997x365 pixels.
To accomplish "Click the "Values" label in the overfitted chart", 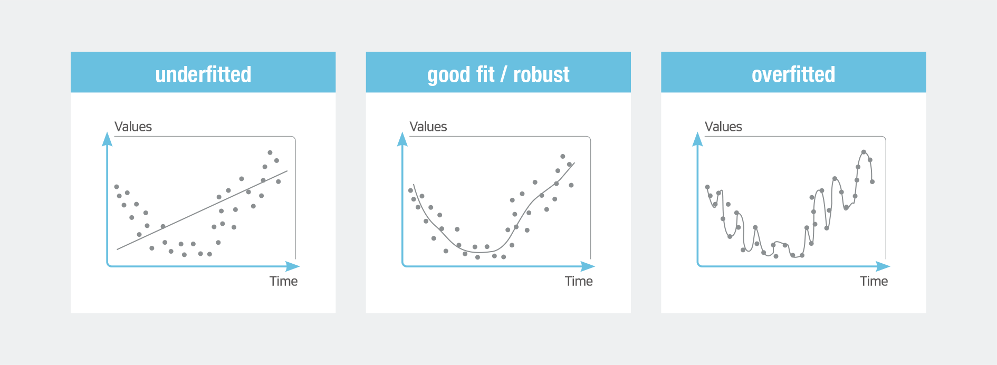I will click(x=723, y=127).
